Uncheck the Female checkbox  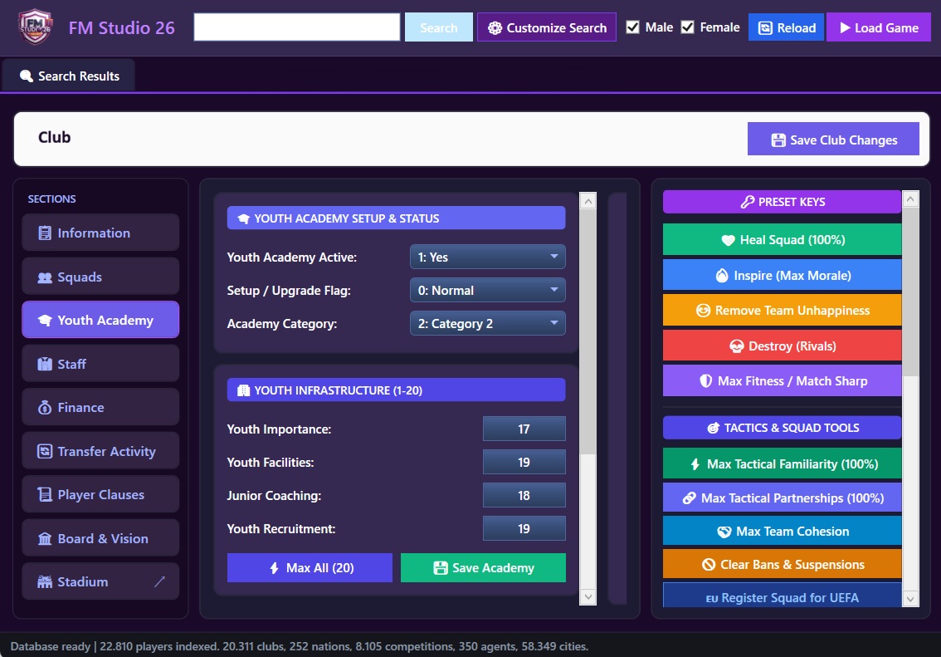coord(688,27)
